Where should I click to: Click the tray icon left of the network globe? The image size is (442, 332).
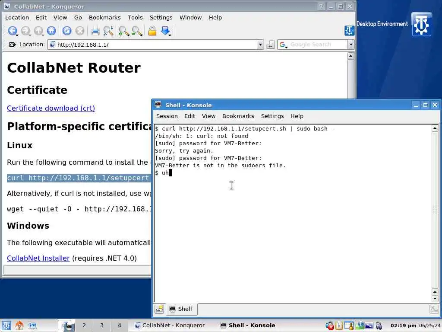point(350,326)
